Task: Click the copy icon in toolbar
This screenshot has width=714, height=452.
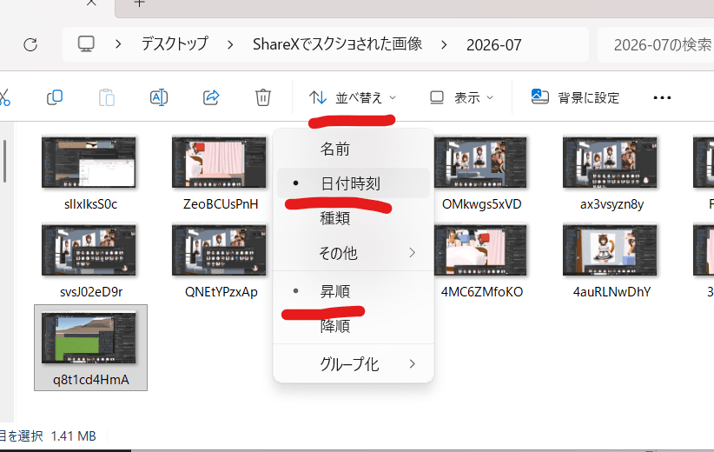Action: point(55,97)
